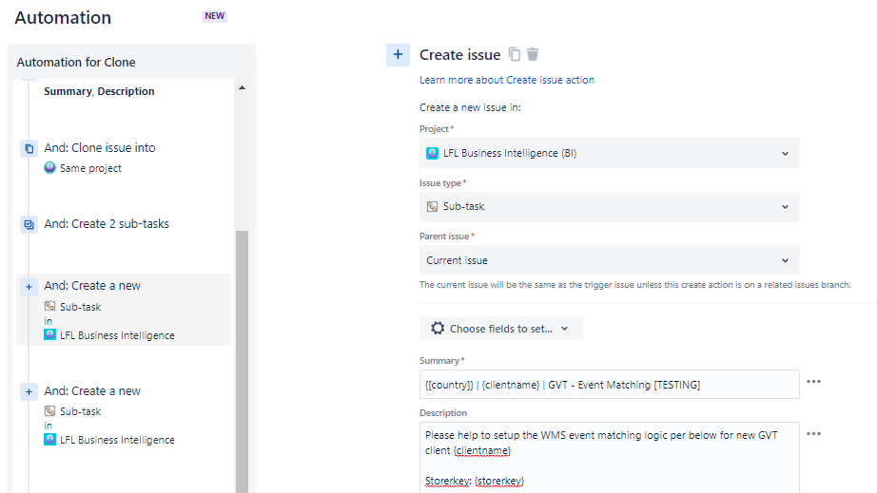Click the gear icon in Choose fields to set
The image size is (877, 493).
(438, 329)
